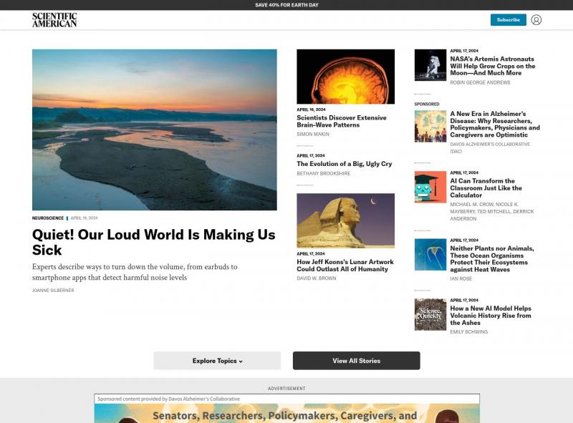Screen dimensions: 573x423
Task: Click author David W. Brown
Action: tap(317, 278)
